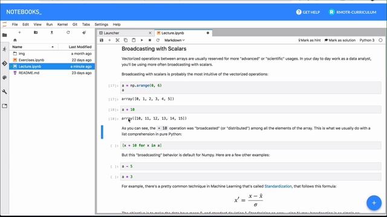Refresh the file list
Image resolution: width=387 pixels, height=217 pixels.
[x=68, y=33]
